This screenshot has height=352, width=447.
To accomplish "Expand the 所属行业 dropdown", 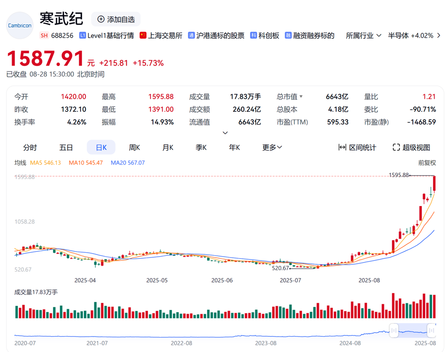I will pos(364,36).
